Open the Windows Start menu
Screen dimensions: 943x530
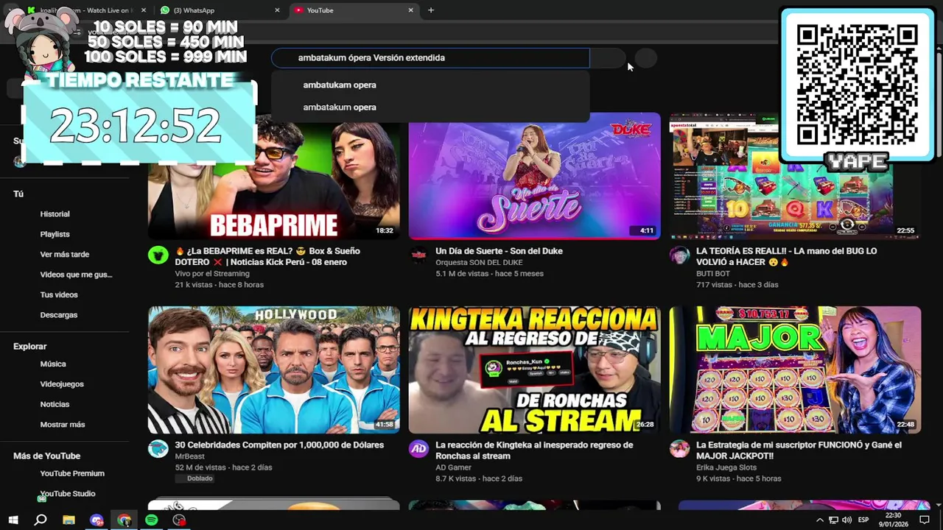pos(13,520)
